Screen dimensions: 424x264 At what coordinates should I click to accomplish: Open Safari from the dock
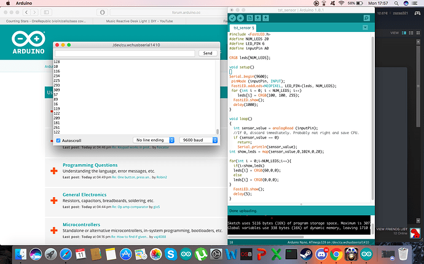click(66, 254)
